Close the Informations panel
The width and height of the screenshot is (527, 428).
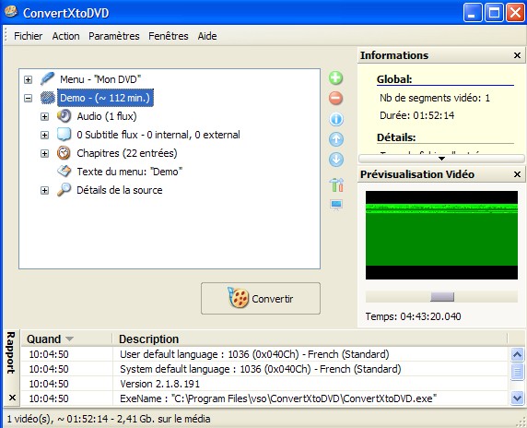click(517, 55)
